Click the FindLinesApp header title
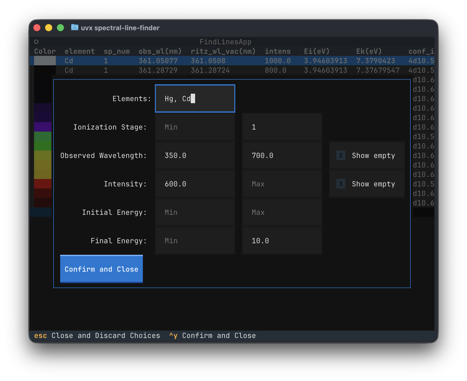This screenshot has height=381, width=467. pos(225,42)
